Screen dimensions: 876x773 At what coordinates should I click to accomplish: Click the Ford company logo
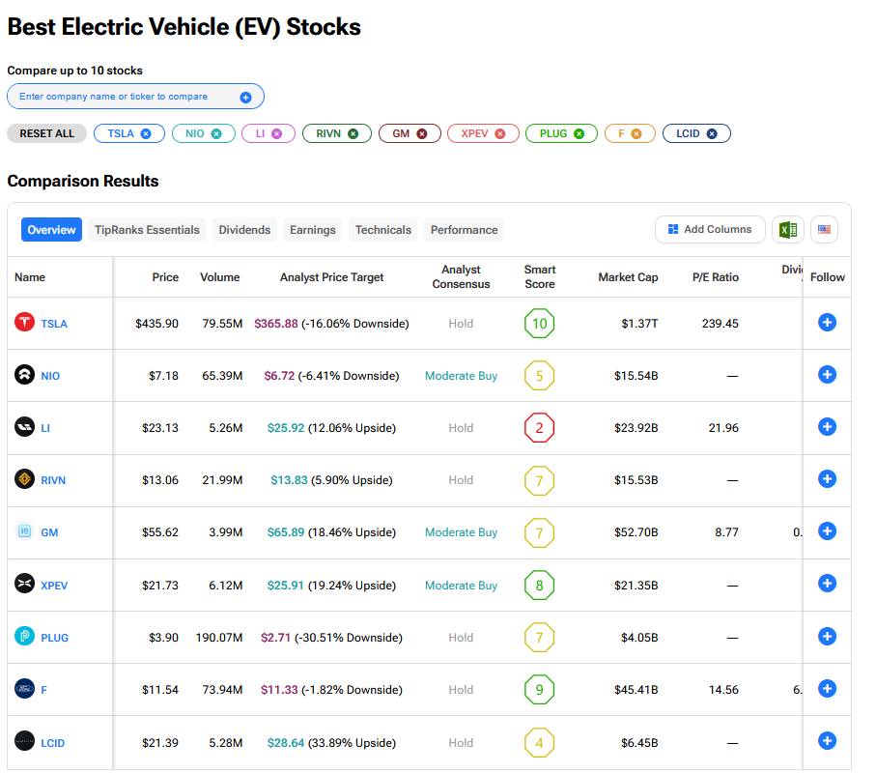click(x=24, y=689)
